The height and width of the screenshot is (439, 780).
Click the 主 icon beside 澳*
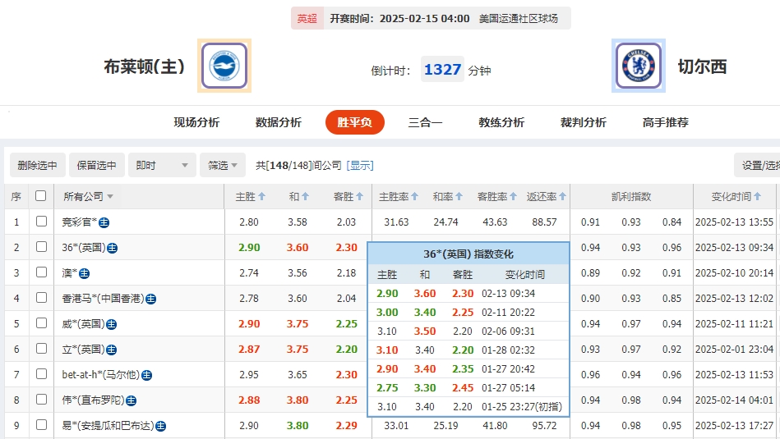[84, 273]
